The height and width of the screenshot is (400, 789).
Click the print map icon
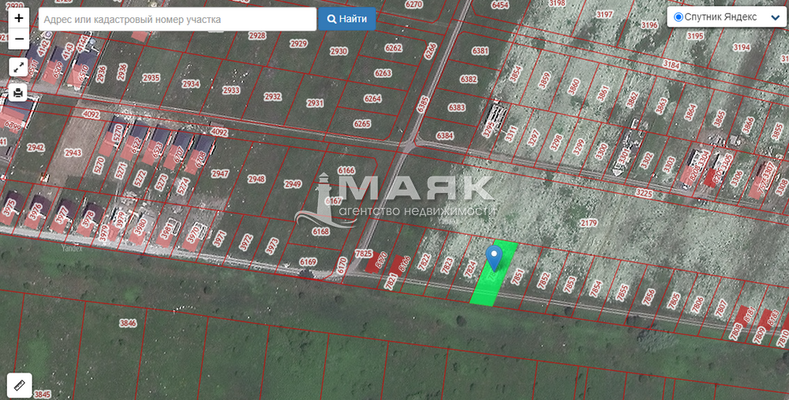19,92
